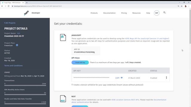Open the site search magnifier icon

coord(164,12)
